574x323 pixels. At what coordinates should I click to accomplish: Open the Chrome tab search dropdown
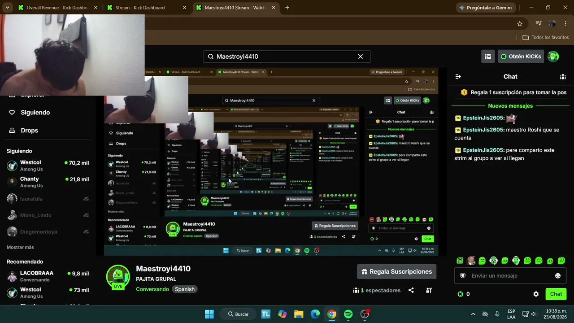point(8,8)
